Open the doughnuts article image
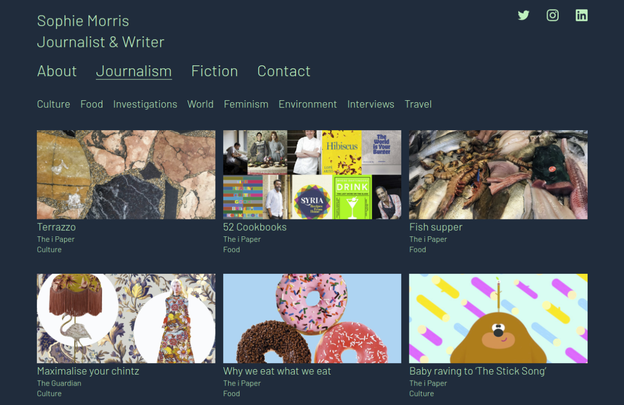The image size is (624, 405). [x=312, y=318]
